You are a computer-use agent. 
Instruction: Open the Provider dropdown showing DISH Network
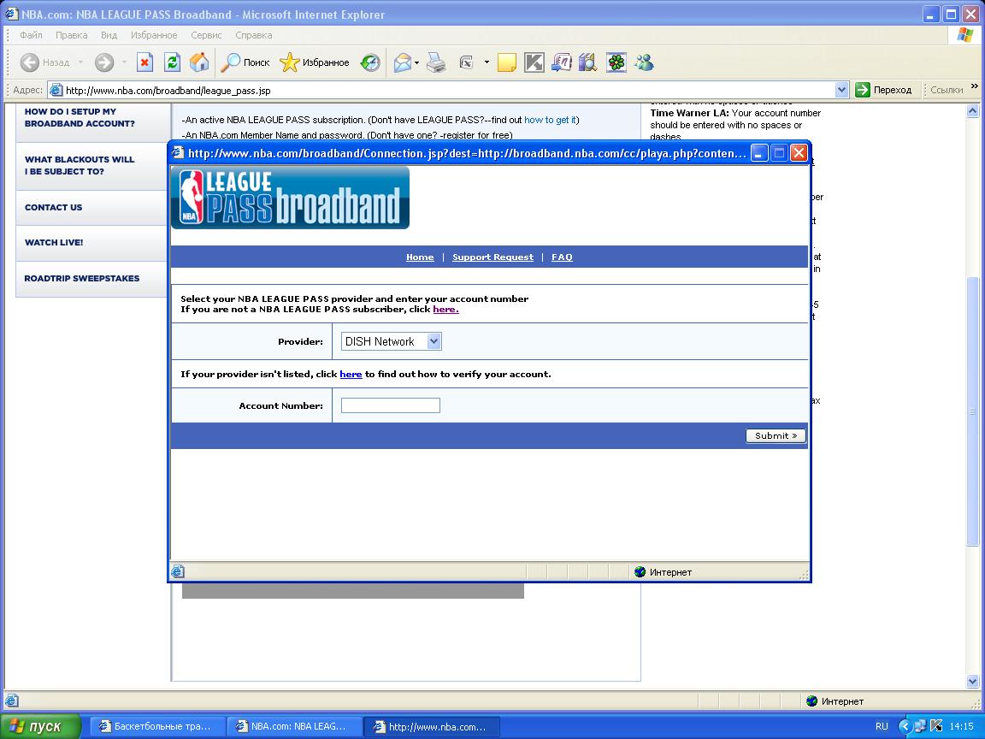[x=391, y=341]
